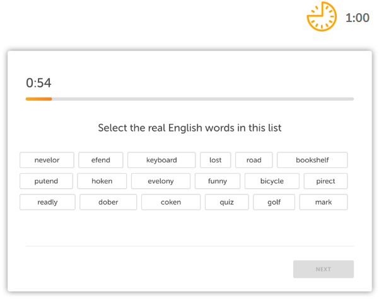Click the orange timer clock icon
The height and width of the screenshot is (299, 379).
322,17
